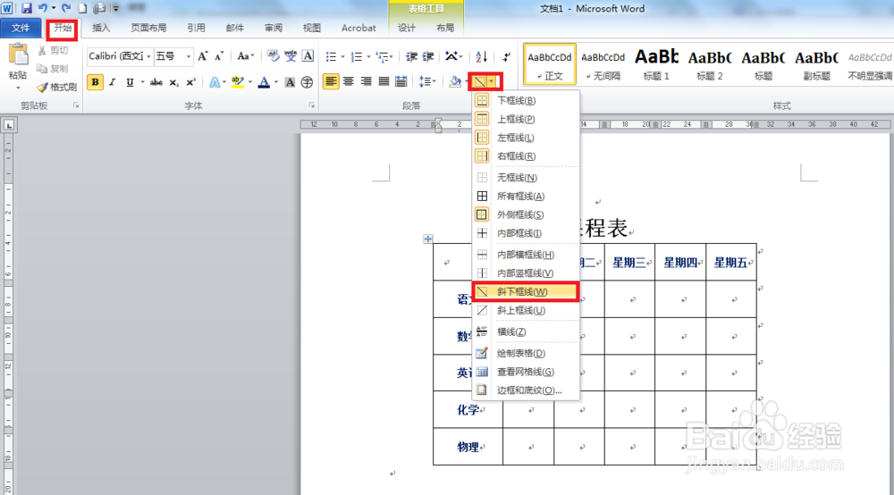Open the Borders button dropdown arrow
Viewport: 894px width, 495px height.
tap(492, 81)
